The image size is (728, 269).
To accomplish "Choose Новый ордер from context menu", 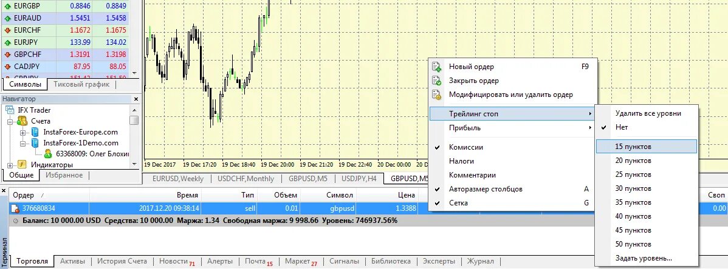I will point(512,67).
